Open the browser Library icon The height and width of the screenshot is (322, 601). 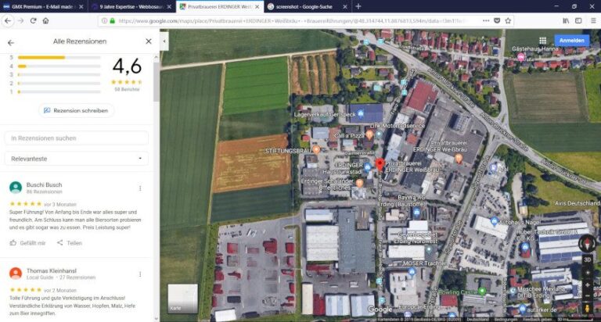click(566, 21)
